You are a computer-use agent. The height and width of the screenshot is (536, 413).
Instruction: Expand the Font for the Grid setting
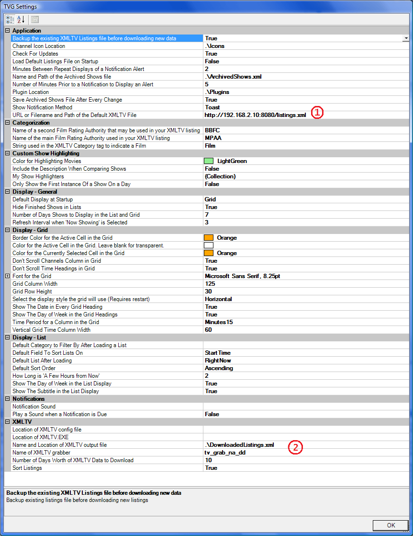[x=6, y=276]
